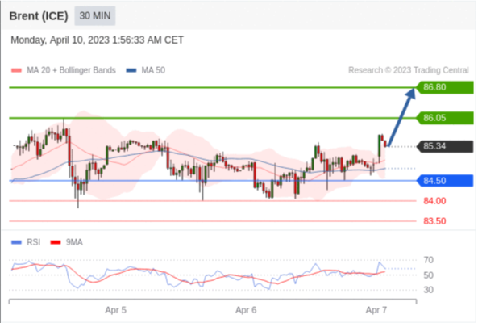
Task: Click the 30 MIN timeframe button
Action: pos(95,15)
